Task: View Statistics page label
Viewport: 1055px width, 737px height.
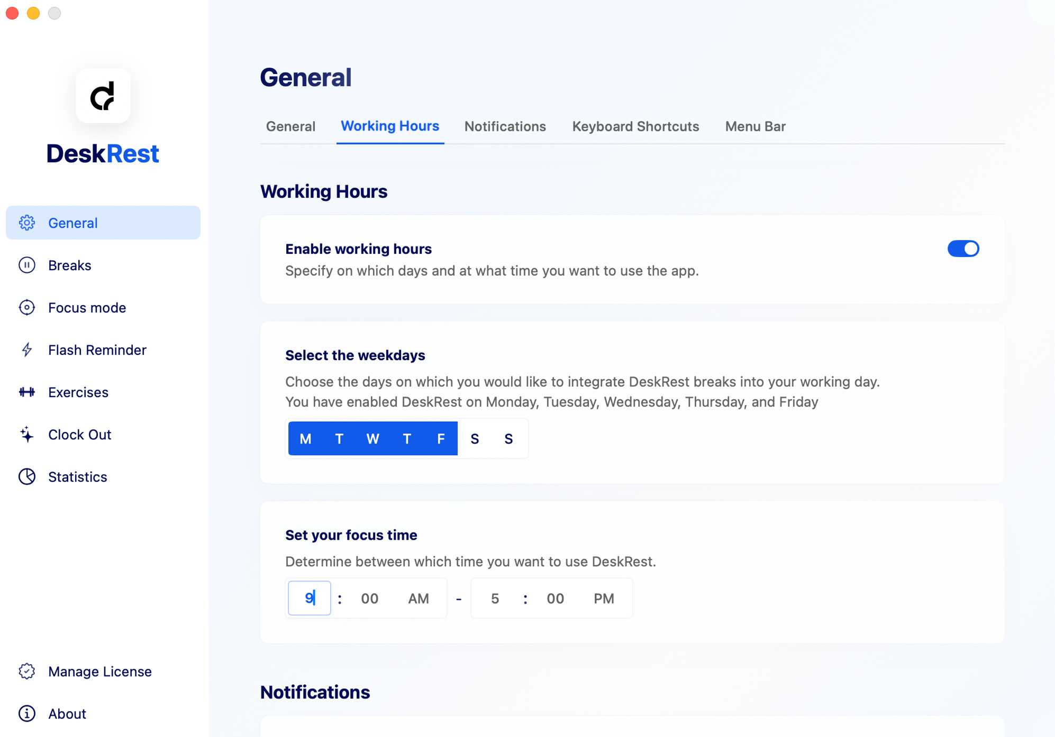Action: pyautogui.click(x=78, y=476)
